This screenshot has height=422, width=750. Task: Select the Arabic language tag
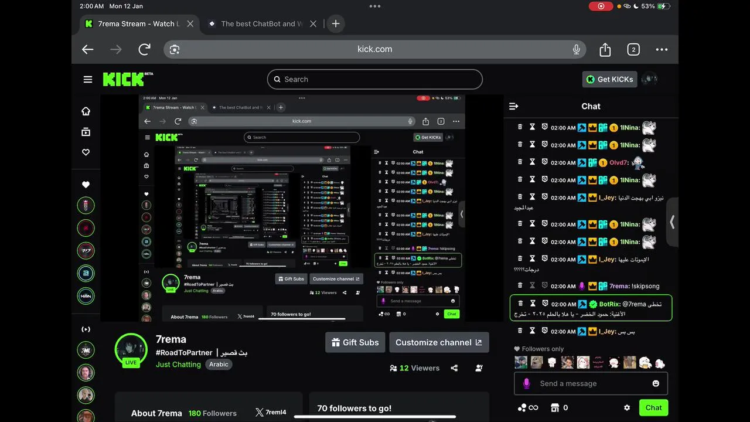pyautogui.click(x=219, y=364)
